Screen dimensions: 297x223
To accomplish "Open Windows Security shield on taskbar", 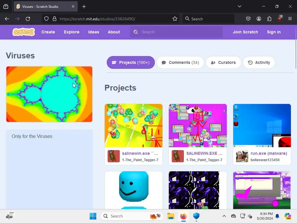I will (196, 216).
